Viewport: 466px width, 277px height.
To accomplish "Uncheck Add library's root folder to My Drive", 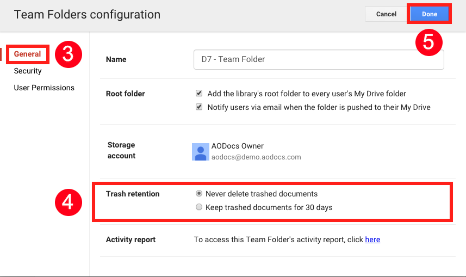I will 199,94.
